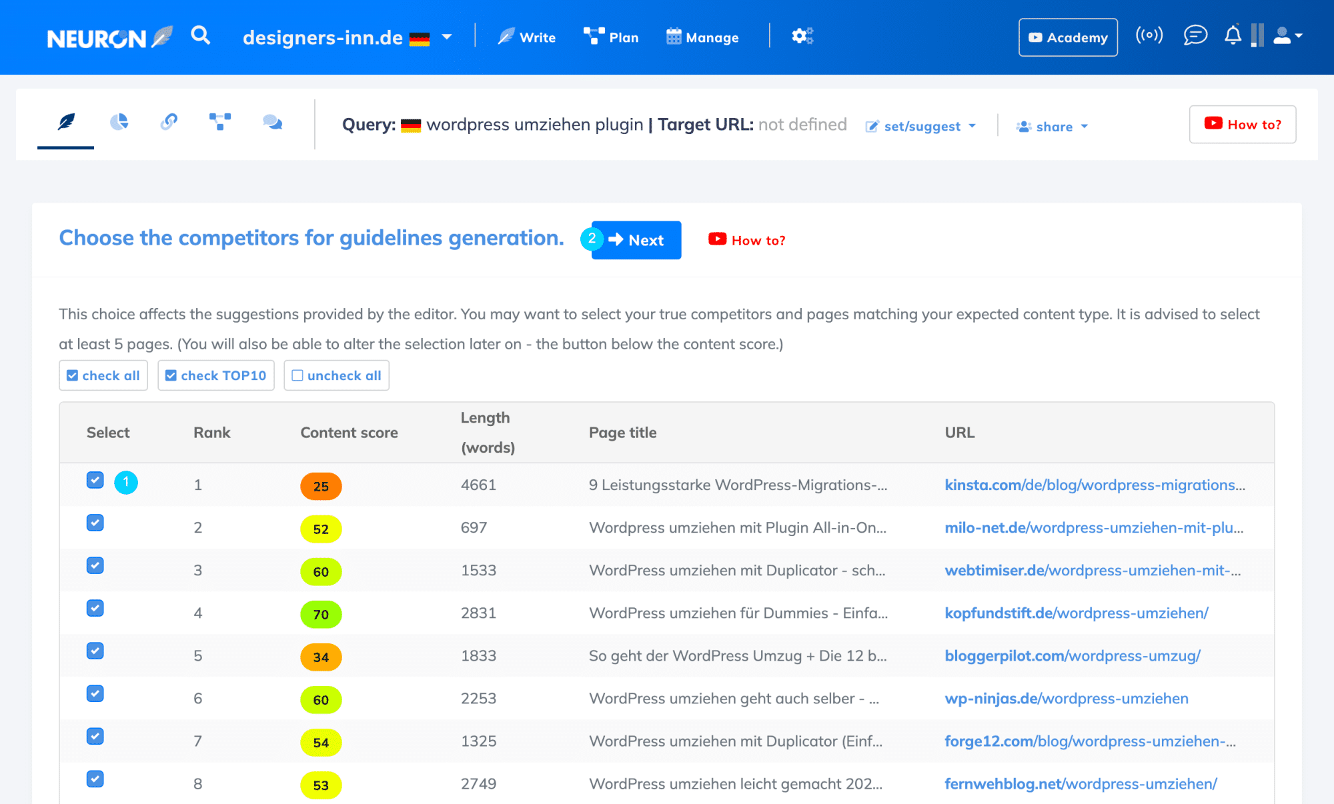Click Page title column header

[x=622, y=432]
